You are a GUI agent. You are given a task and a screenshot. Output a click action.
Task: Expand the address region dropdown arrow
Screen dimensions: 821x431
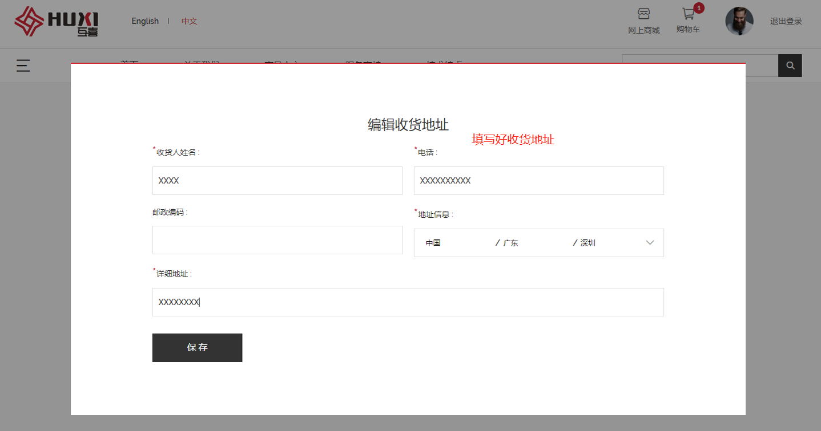coord(650,243)
